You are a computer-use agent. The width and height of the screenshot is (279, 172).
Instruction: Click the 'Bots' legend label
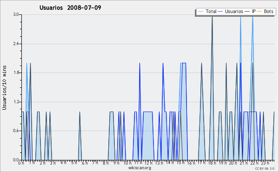point(268,11)
